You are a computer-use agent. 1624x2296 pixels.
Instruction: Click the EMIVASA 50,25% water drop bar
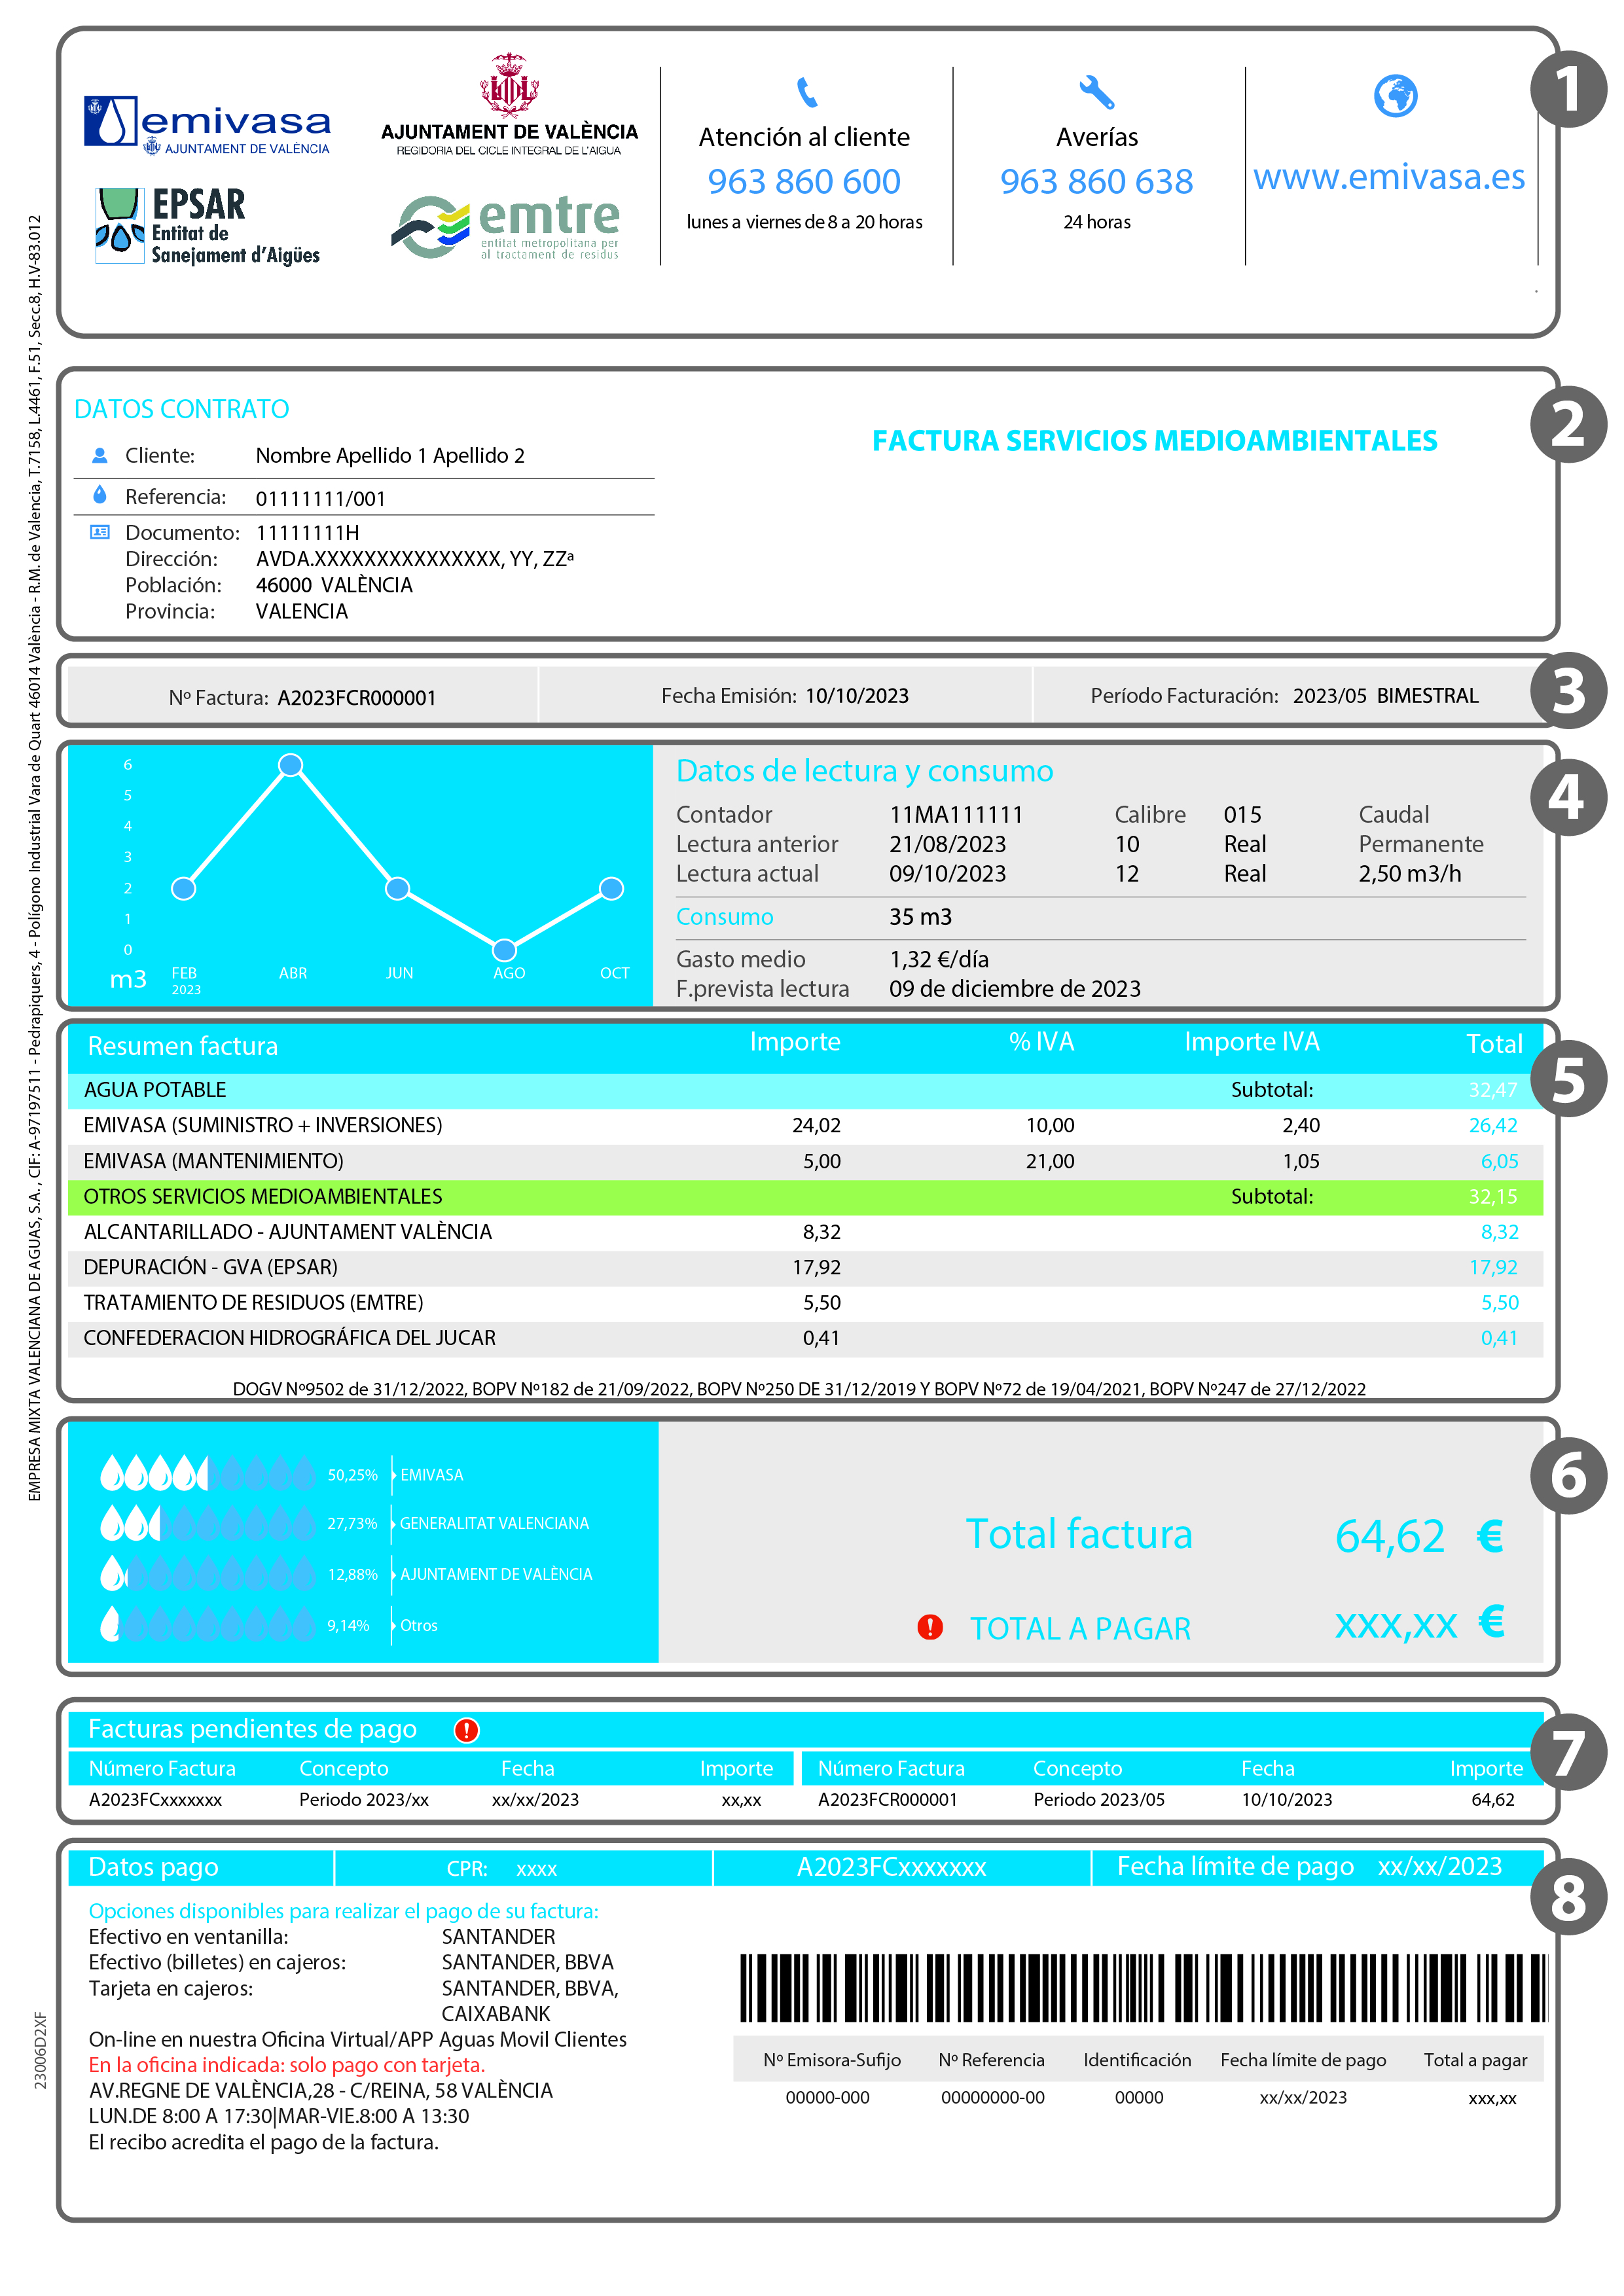click(208, 1473)
